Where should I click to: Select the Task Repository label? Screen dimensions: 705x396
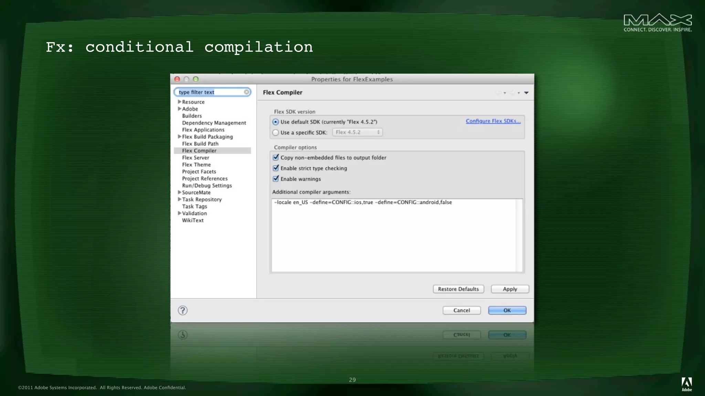[202, 199]
